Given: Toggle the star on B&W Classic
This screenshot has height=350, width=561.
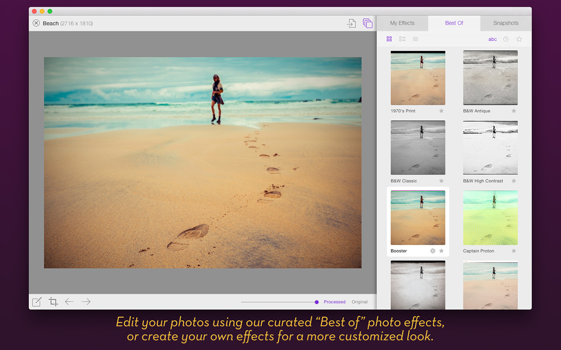Looking at the screenshot, I should click(441, 181).
